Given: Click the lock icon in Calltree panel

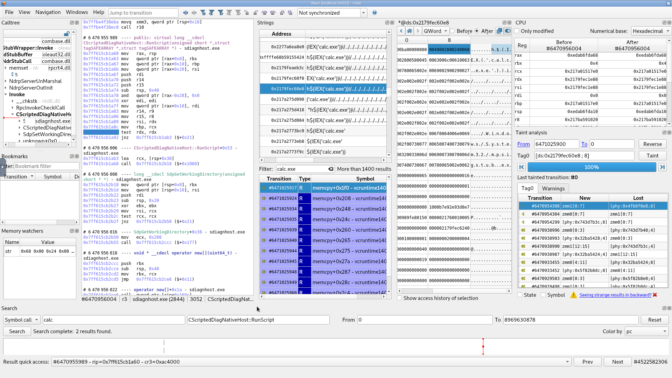Looking at the screenshot, I should point(66,34).
